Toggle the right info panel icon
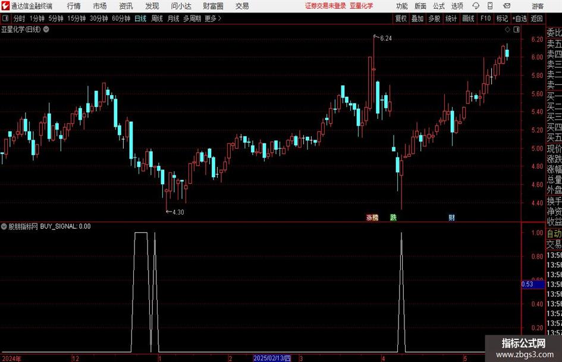This screenshot has height=362, width=562. coord(516,30)
